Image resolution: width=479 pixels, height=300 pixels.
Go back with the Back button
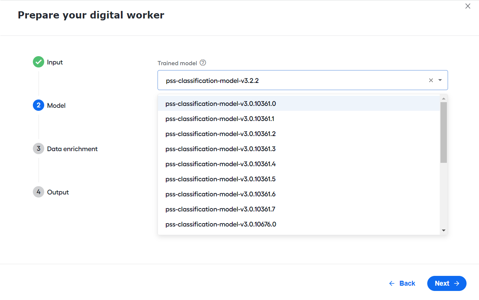(402, 283)
